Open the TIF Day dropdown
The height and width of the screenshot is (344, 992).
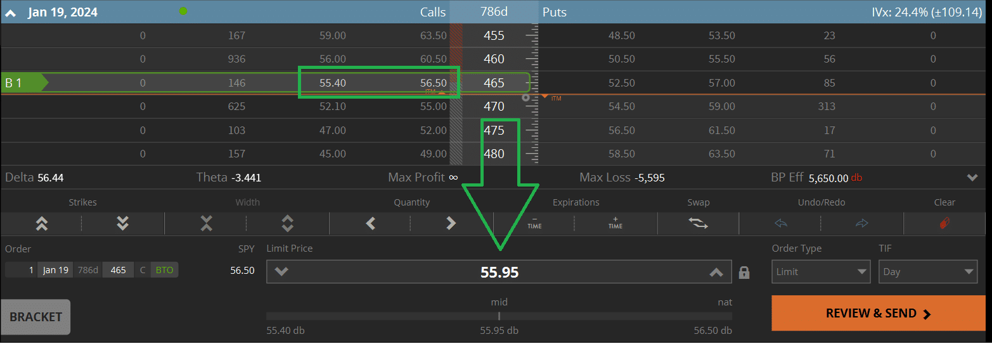point(927,272)
